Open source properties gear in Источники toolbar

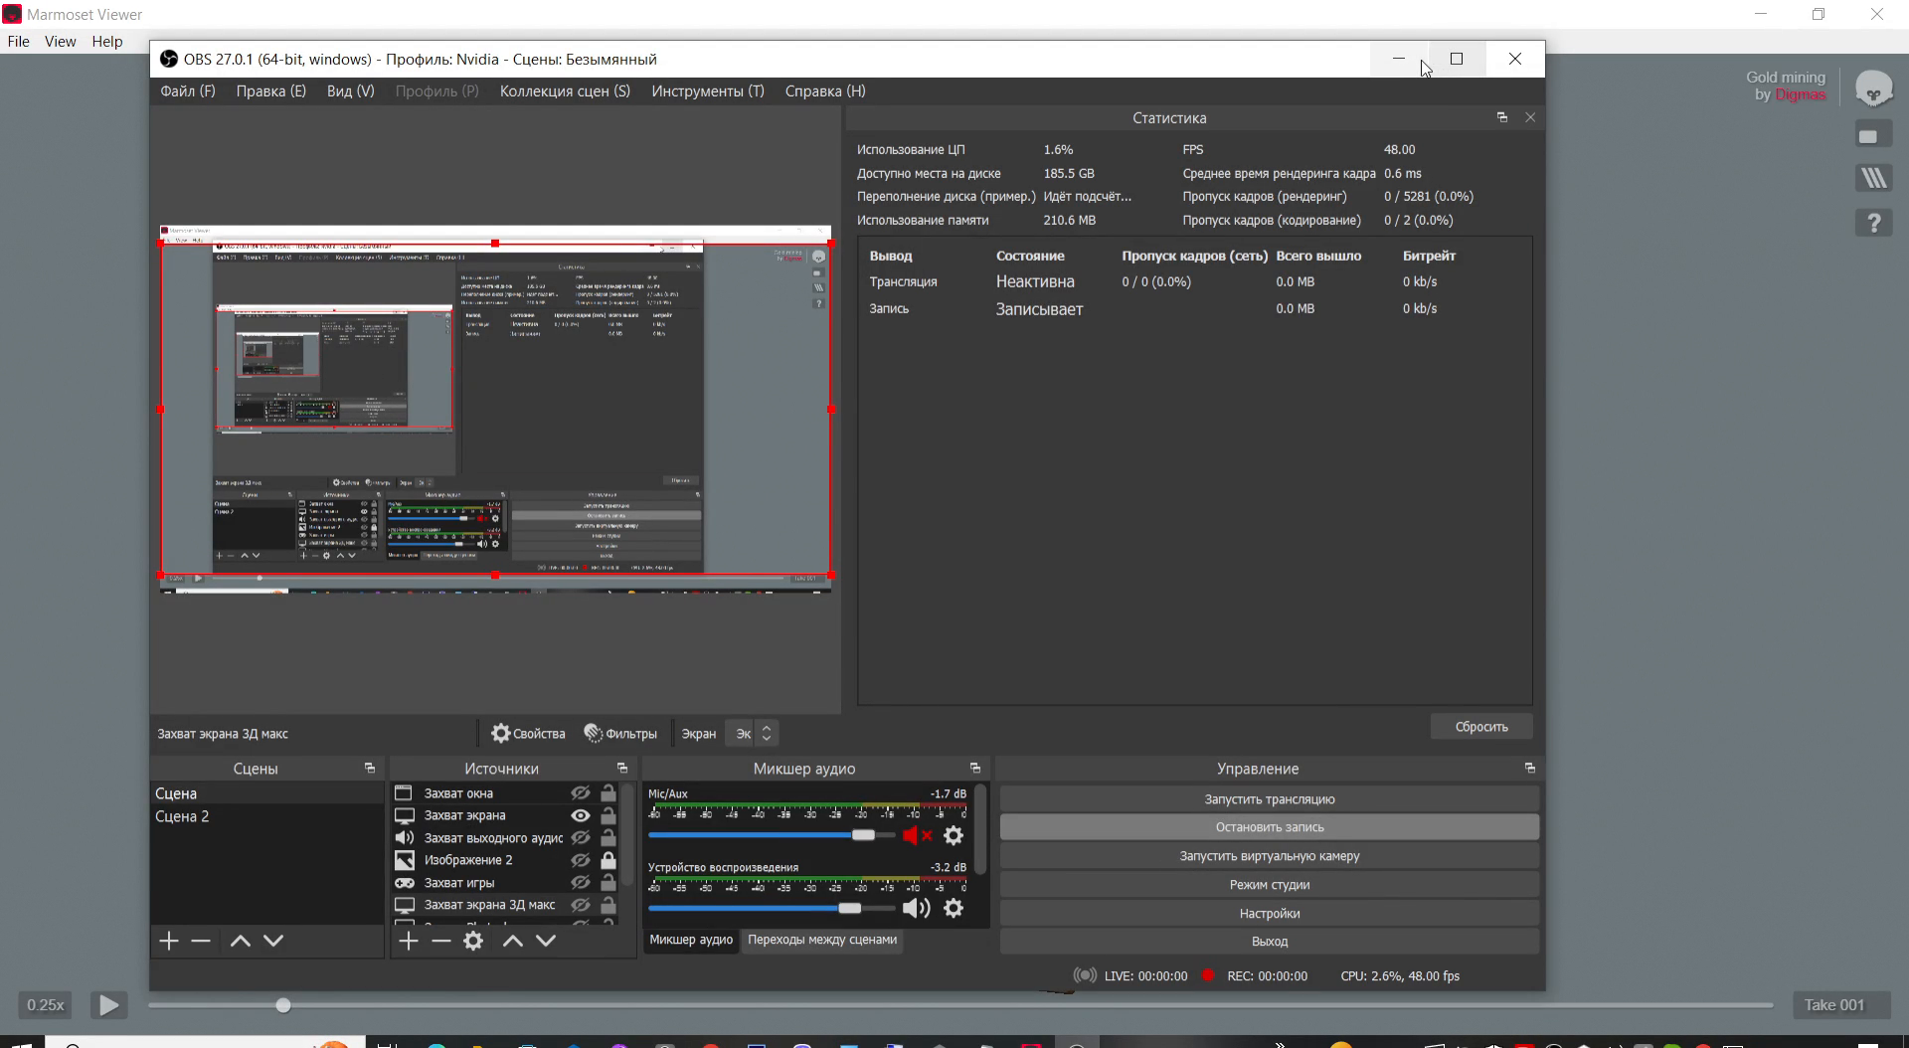(x=473, y=941)
